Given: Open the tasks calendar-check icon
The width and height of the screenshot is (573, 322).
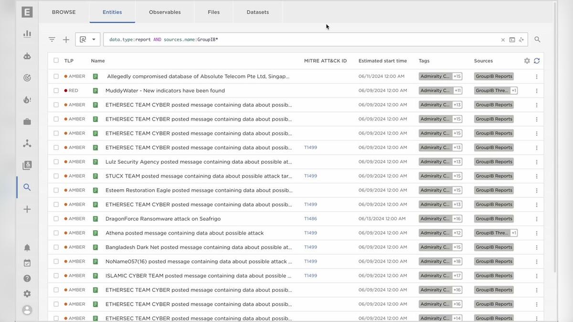Looking at the screenshot, I should pyautogui.click(x=27, y=263).
